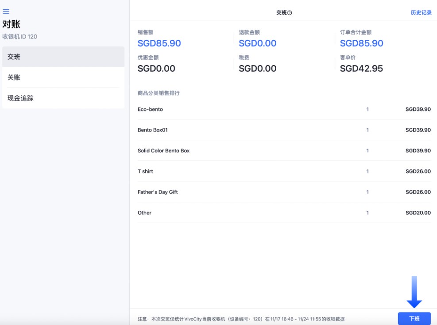Click the Bento Box01 row
Image resolution: width=437 pixels, height=325 pixels.
284,130
